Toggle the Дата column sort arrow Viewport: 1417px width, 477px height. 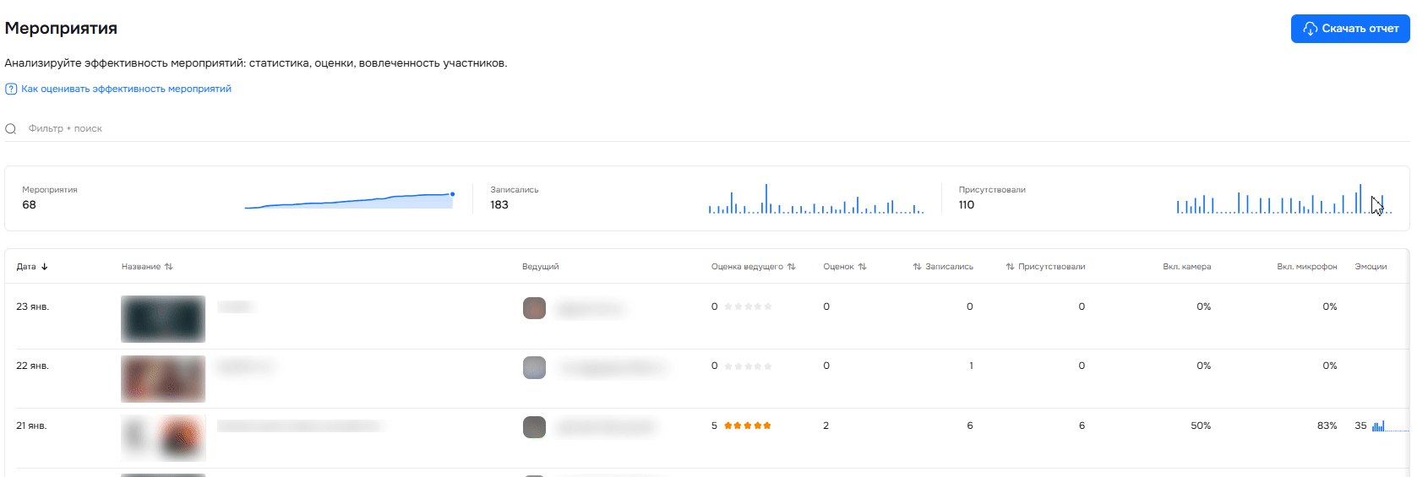coord(45,267)
